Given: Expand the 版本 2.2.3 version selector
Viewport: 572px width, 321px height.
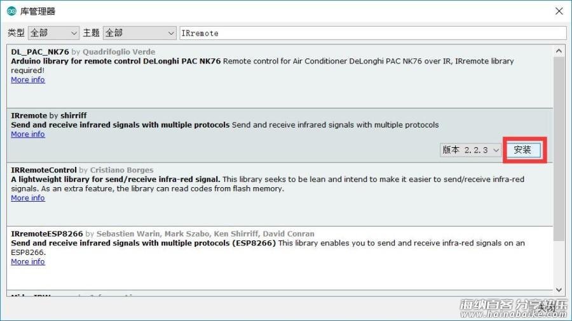Looking at the screenshot, I should click(470, 150).
